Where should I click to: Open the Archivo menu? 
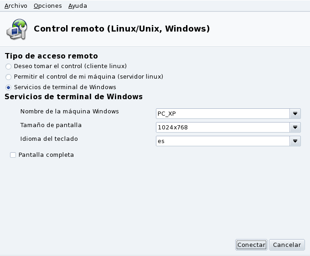tap(15, 6)
